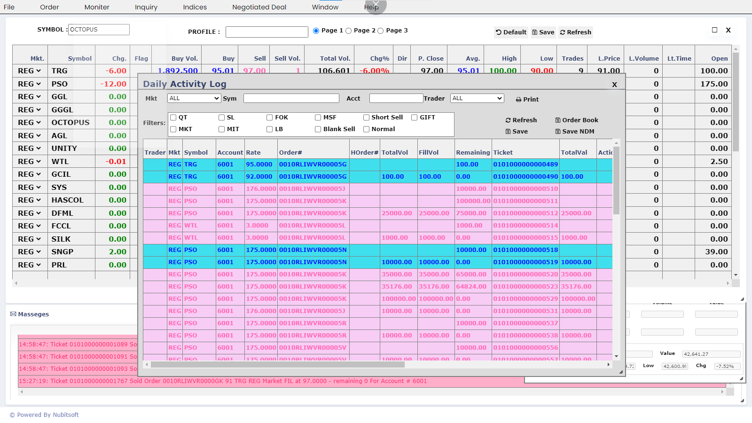Screen dimensions: 752x423
Task: Click the Print icon in Daily Activity Log
Action: click(x=518, y=100)
